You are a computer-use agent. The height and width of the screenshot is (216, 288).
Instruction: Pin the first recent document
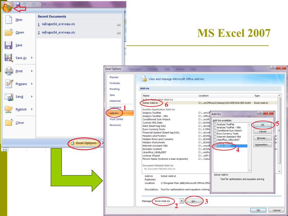[x=118, y=25]
